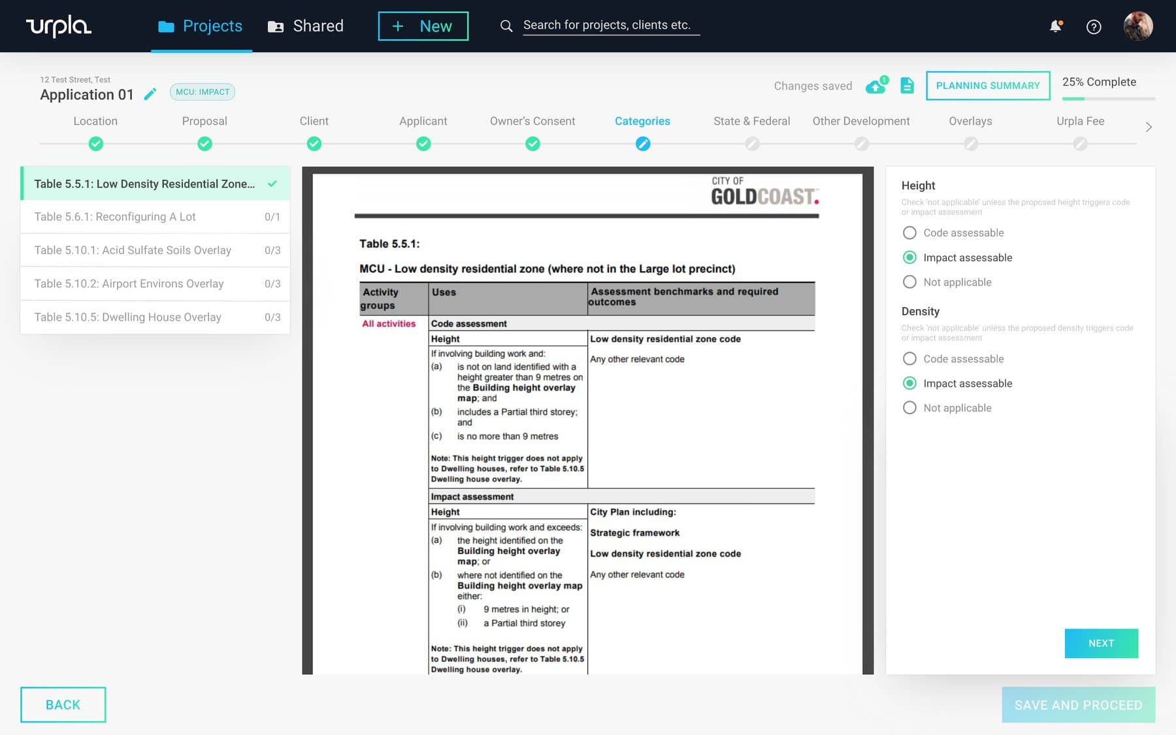Select Not applicable under Density
The height and width of the screenshot is (735, 1176).
coord(909,408)
